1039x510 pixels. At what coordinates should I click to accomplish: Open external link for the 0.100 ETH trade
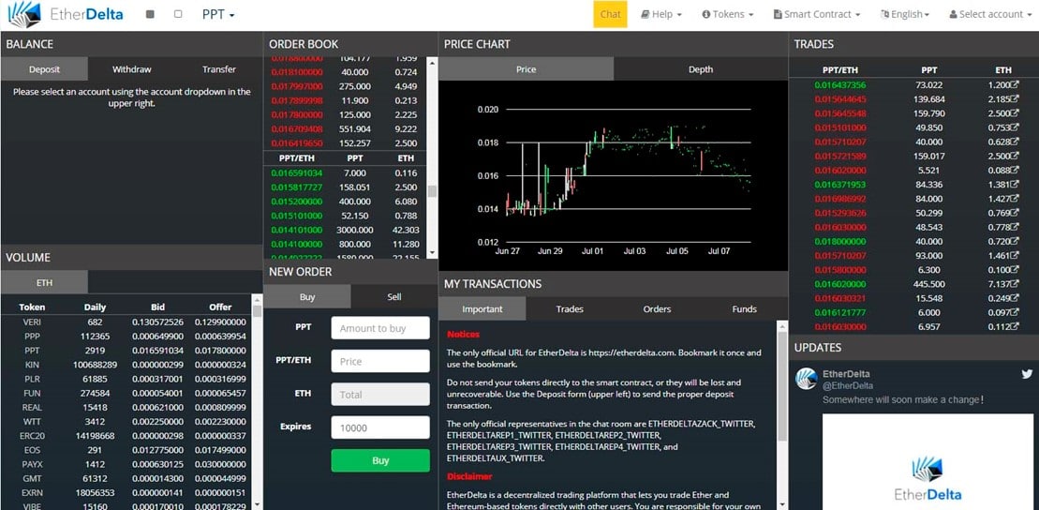[1016, 270]
